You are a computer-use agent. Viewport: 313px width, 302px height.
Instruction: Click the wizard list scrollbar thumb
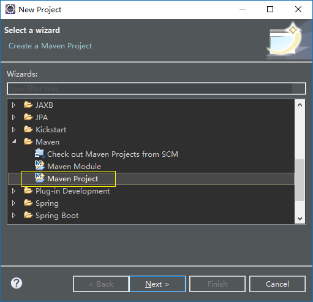tap(300, 180)
